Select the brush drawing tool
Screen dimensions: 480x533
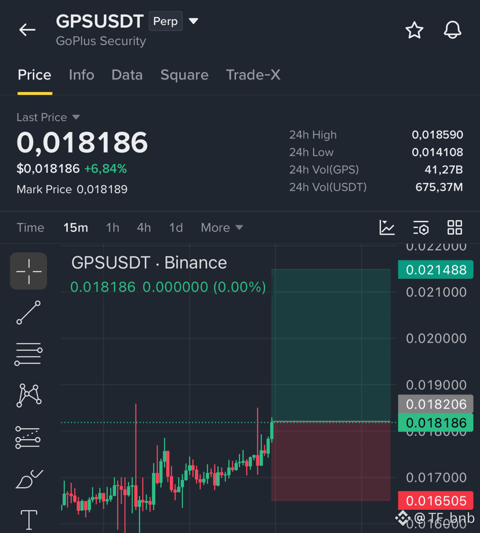[x=29, y=478]
